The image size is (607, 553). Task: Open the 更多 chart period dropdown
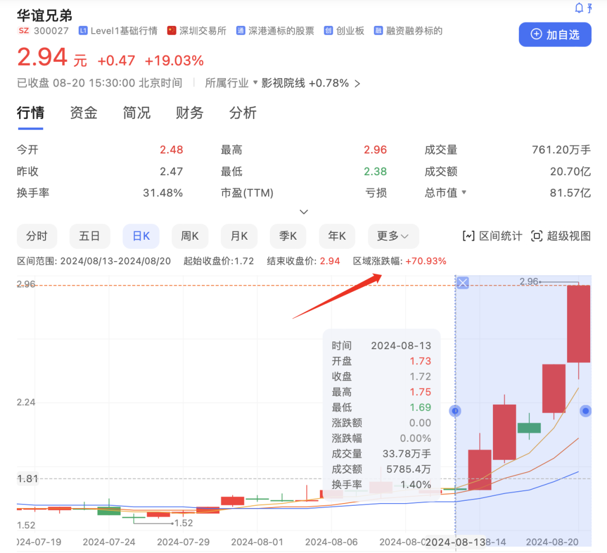click(393, 236)
